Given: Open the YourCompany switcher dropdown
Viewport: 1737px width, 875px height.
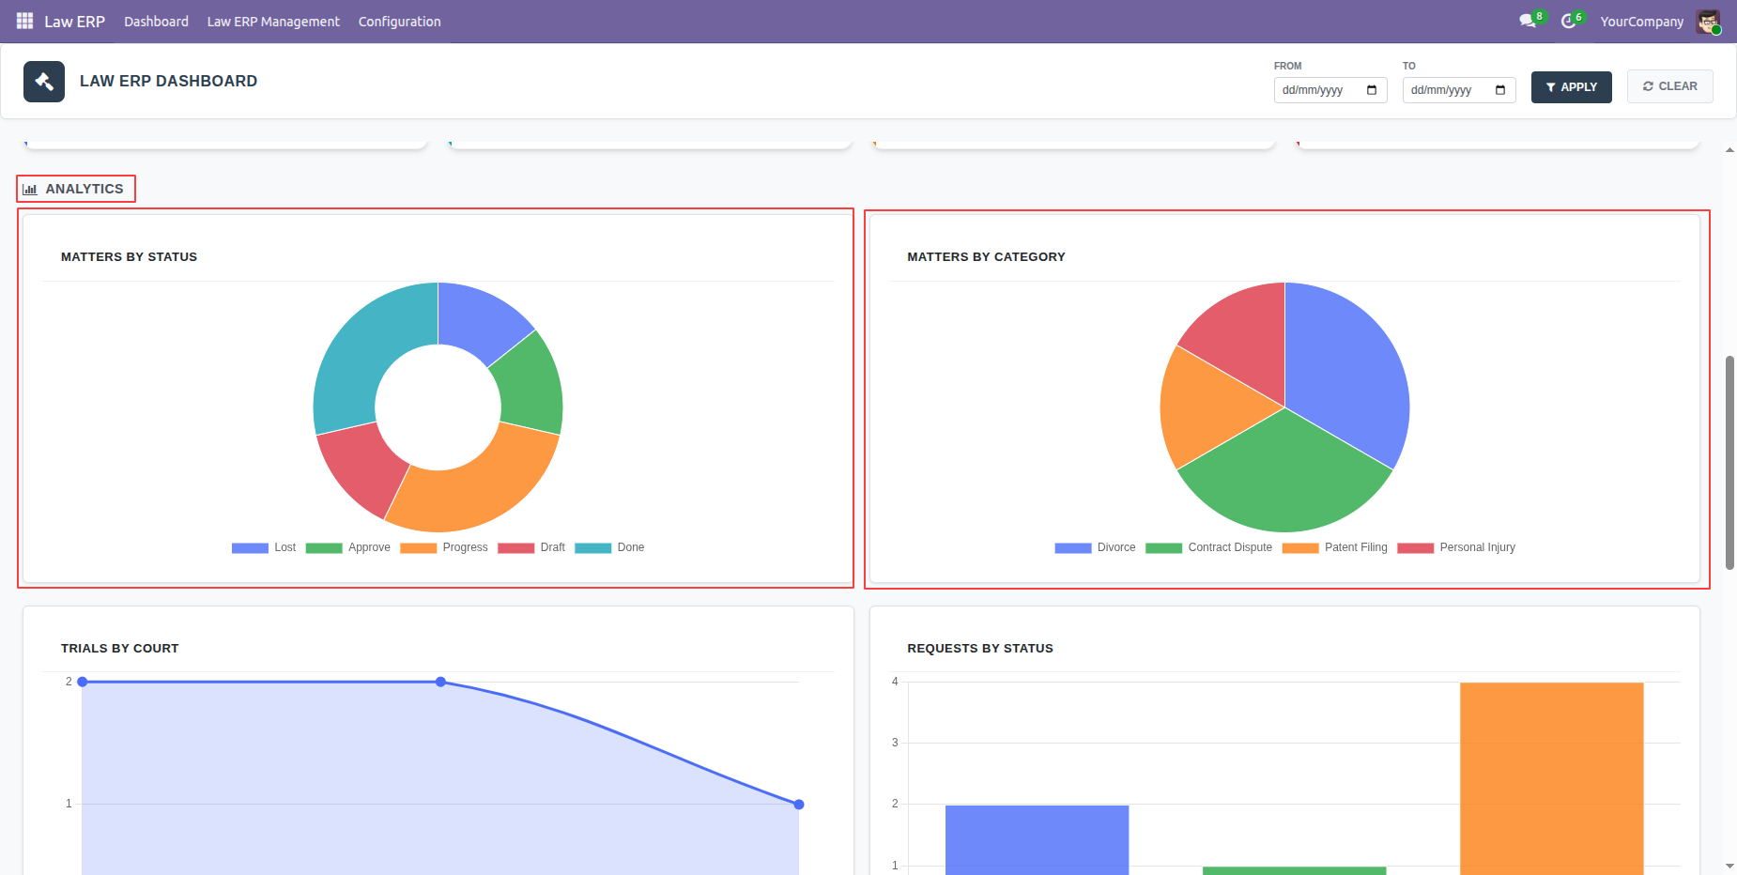Looking at the screenshot, I should click(x=1642, y=21).
